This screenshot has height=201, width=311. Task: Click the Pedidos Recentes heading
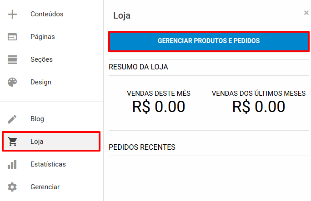pyautogui.click(x=142, y=147)
